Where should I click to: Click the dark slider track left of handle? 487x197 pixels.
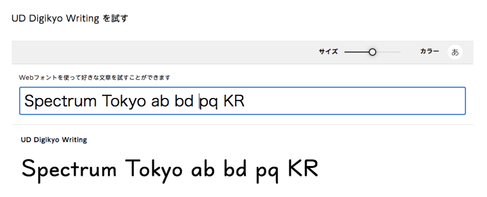356,52
